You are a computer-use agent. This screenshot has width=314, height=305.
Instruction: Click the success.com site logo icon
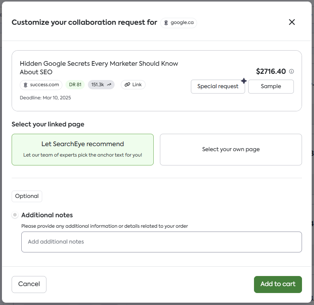(26, 85)
